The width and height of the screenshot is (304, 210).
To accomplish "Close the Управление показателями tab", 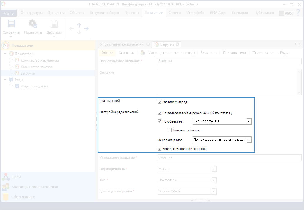I will click(x=148, y=44).
